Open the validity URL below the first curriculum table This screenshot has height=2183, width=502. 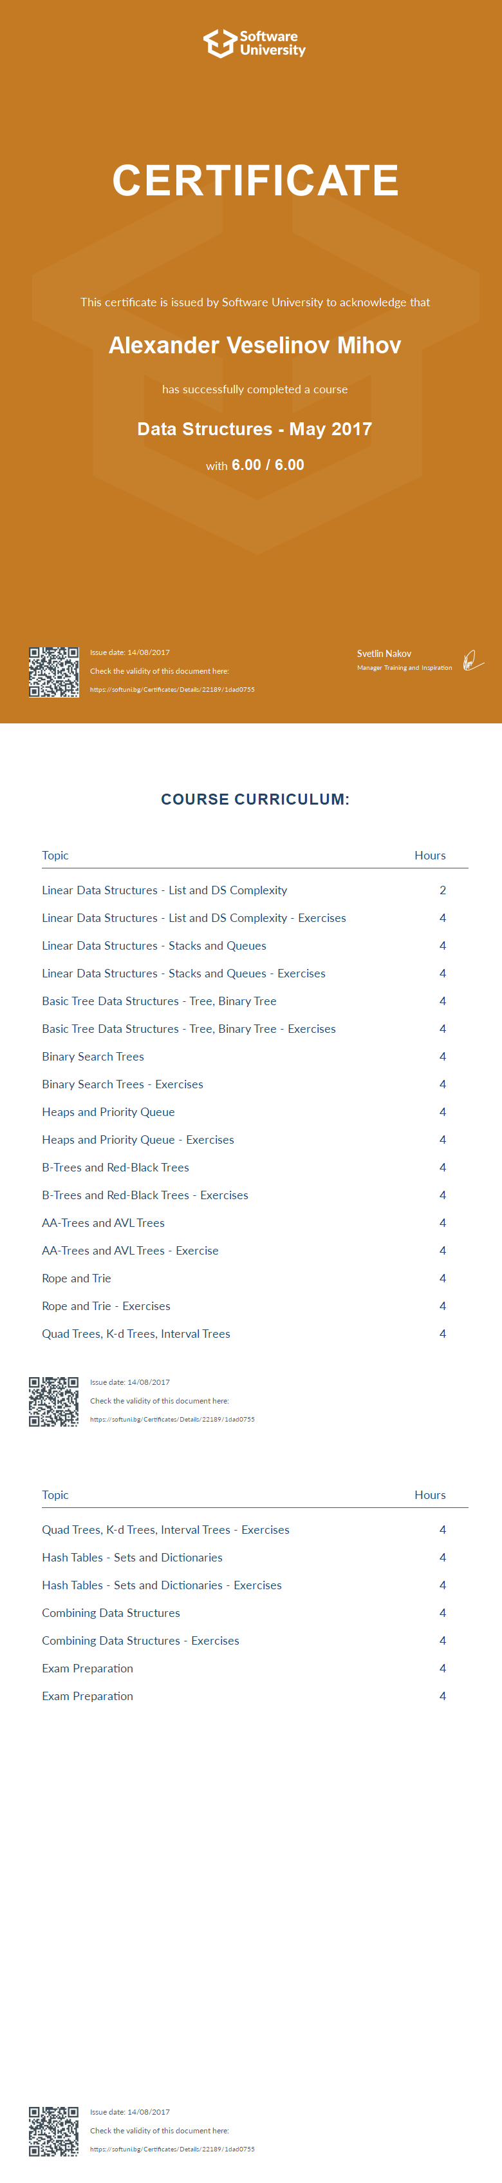click(172, 1420)
